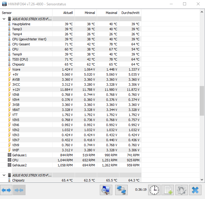Close sensors with the blue X button

(195, 190)
